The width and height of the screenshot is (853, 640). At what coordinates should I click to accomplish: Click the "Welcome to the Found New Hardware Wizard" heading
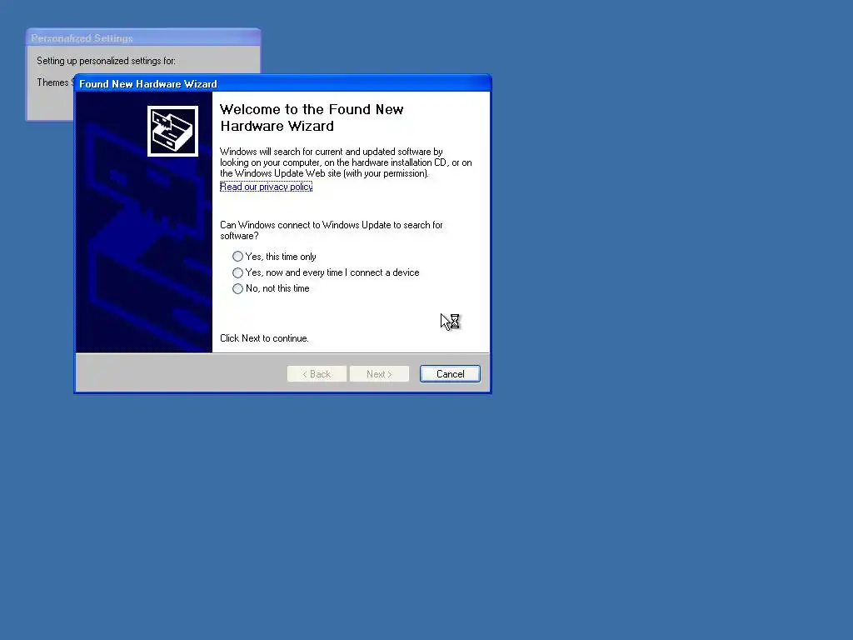(x=312, y=117)
